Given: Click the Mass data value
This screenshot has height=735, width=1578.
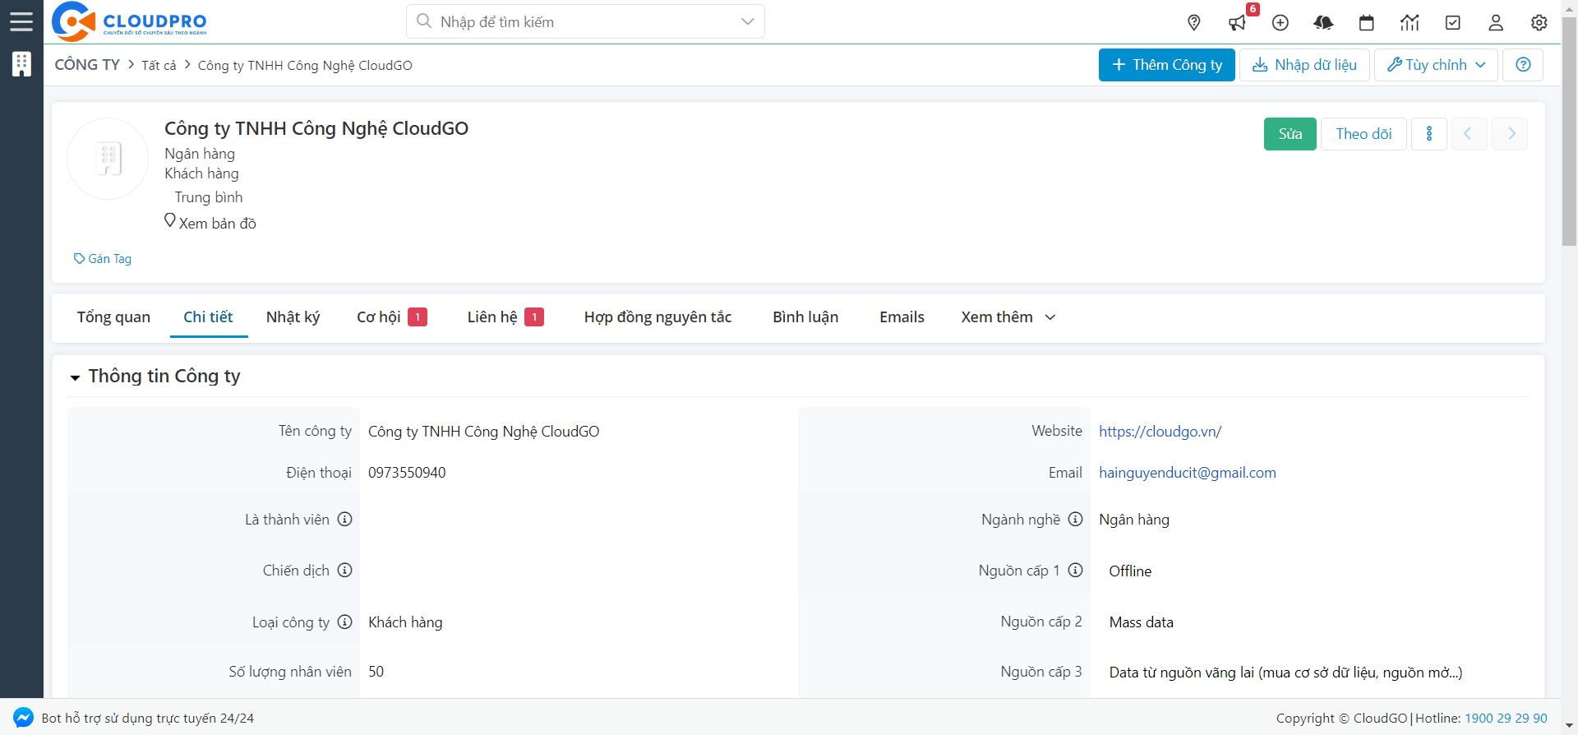Looking at the screenshot, I should pos(1141,622).
